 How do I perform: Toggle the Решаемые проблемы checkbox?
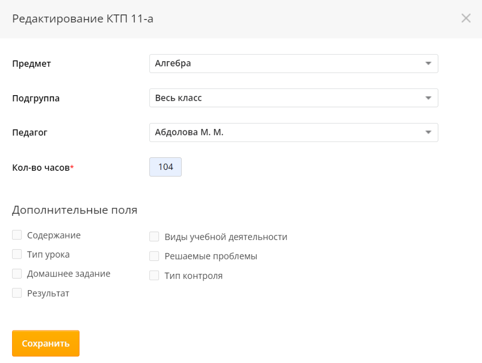154,256
